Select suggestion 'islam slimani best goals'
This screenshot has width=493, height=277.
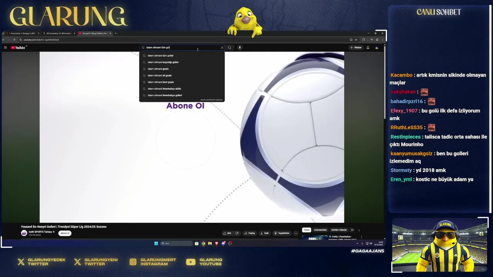click(181, 82)
